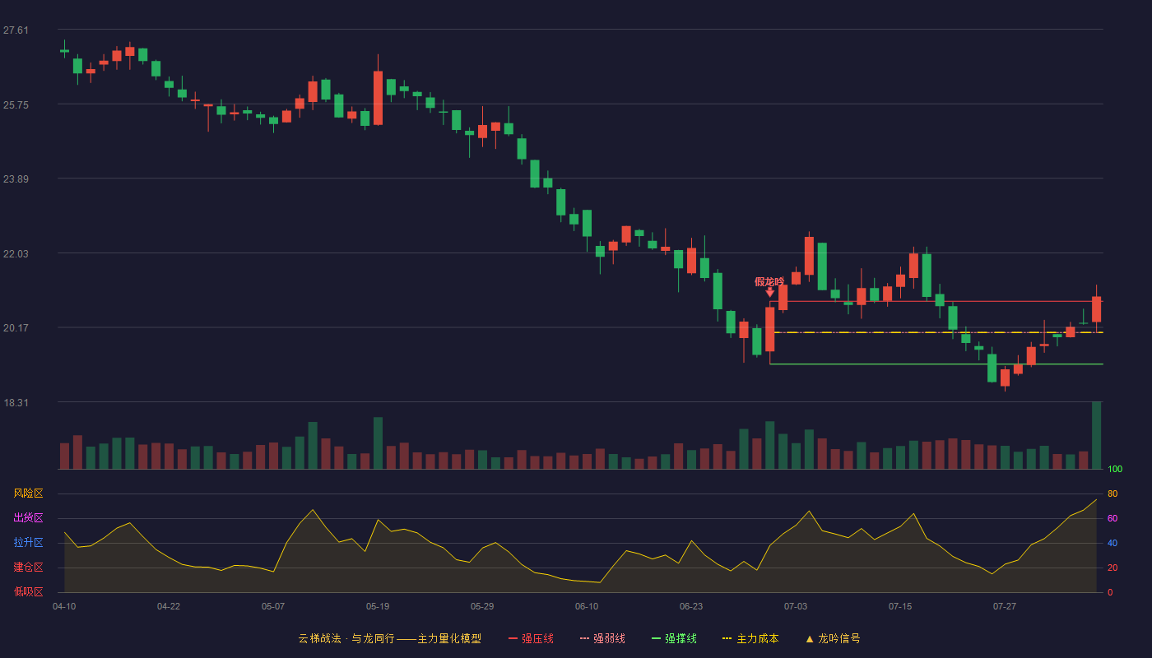Click the 05-19 date axis label

pyautogui.click(x=378, y=606)
